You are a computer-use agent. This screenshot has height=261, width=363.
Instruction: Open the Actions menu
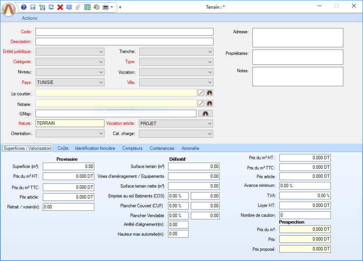pos(30,18)
